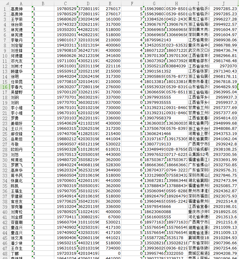Select column C header
Image resolution: width=239 pixels, height=259 pixels.
(x=66, y=3)
